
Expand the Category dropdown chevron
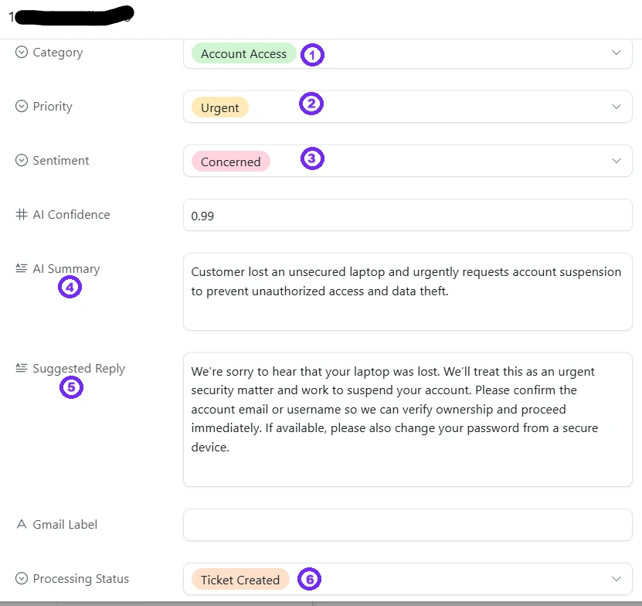617,53
